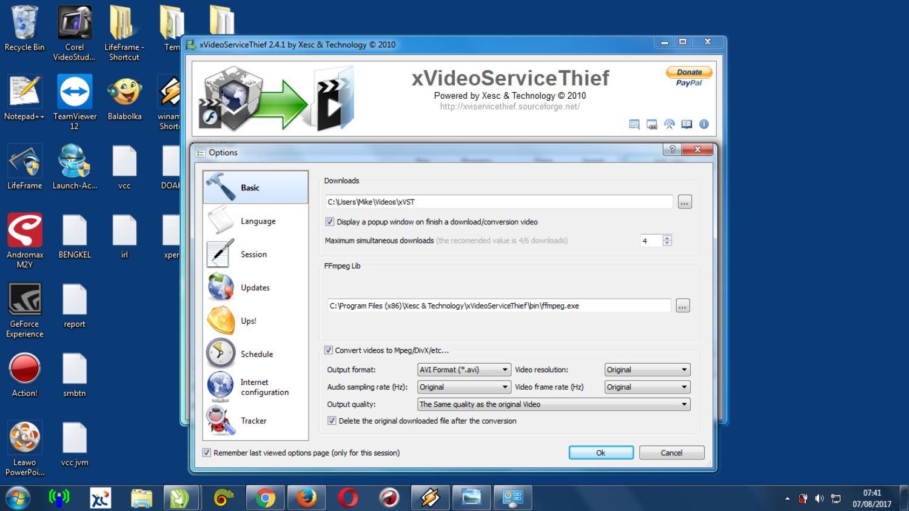This screenshot has width=909, height=511.
Task: Select the Balabolka desktop icon
Action: (x=124, y=98)
